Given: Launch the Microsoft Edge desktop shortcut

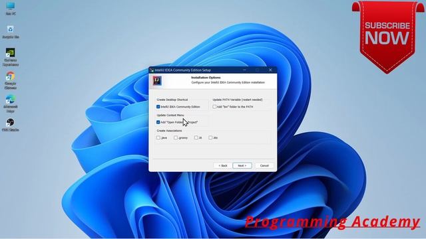Looking at the screenshot, I should 11,104.
